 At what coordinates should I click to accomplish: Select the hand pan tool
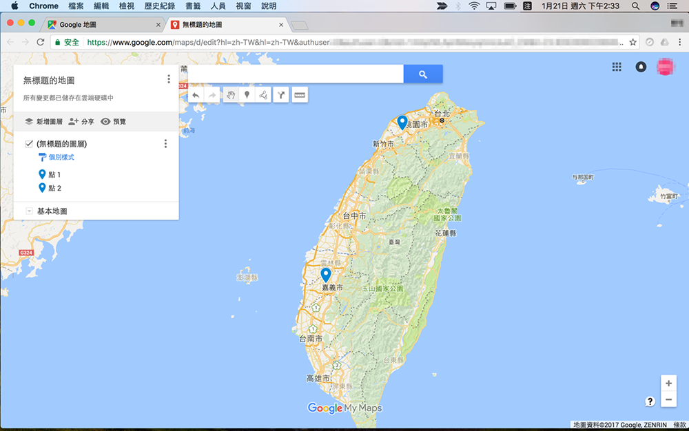pos(231,95)
